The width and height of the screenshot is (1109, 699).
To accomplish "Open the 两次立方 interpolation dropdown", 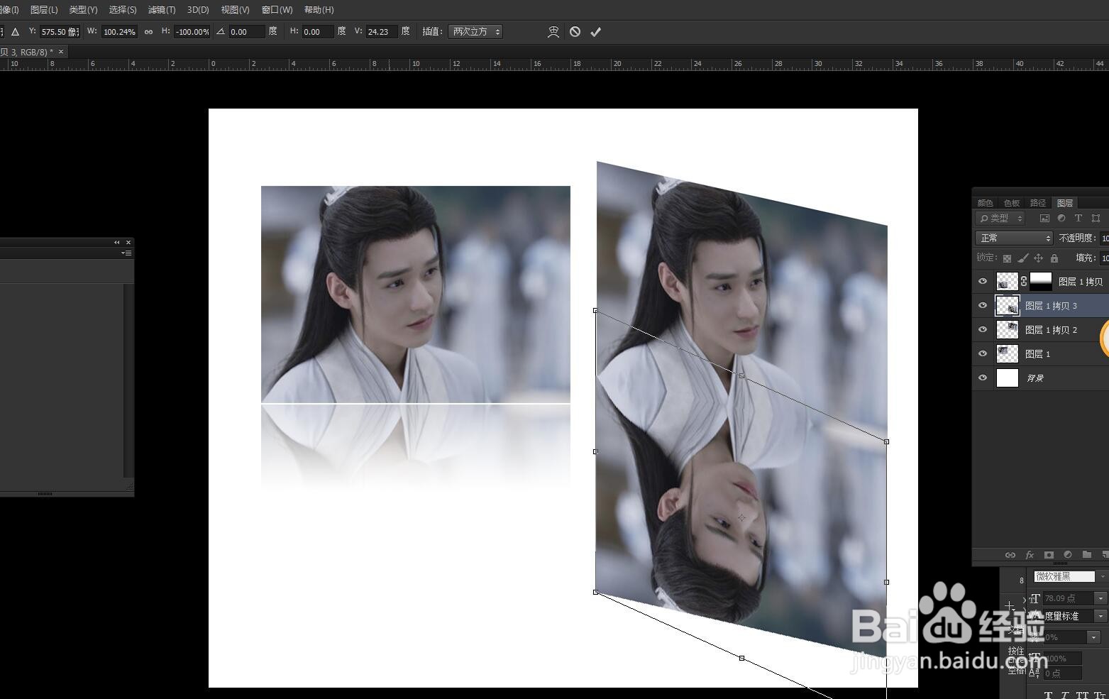I will 475,32.
